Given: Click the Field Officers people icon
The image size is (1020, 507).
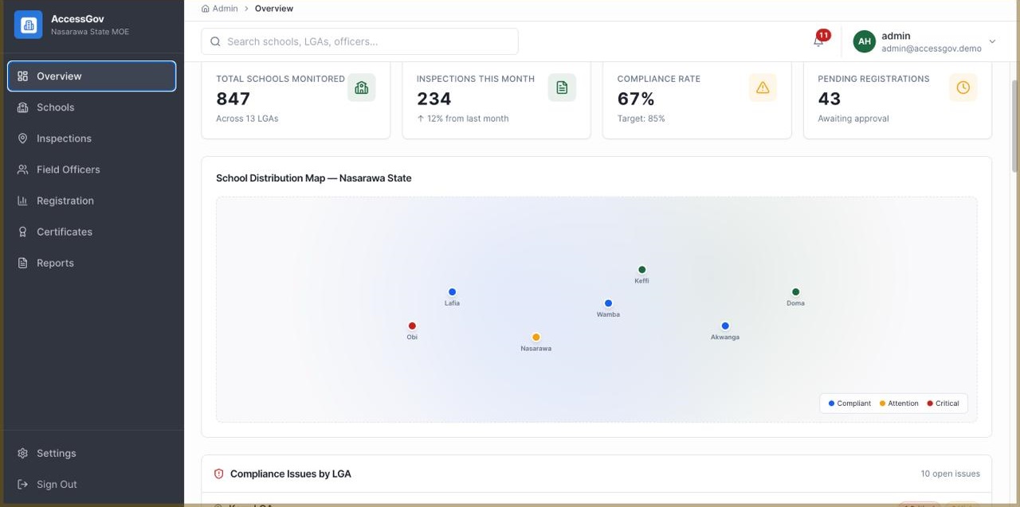Looking at the screenshot, I should click(x=23, y=170).
